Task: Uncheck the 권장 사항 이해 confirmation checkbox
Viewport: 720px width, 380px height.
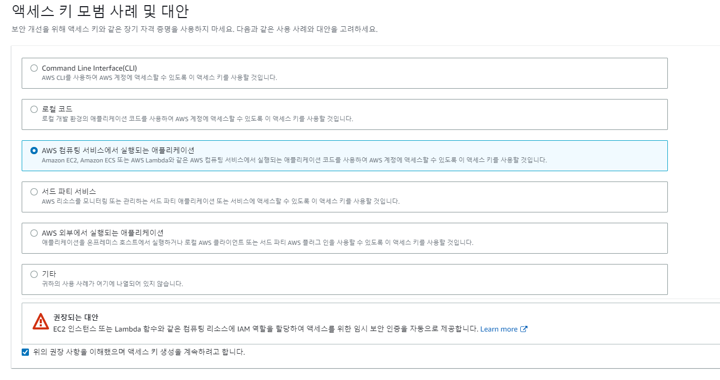Action: (x=25, y=352)
